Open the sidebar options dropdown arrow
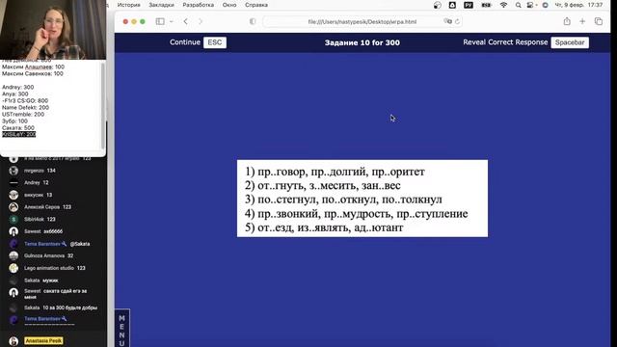 pos(172,21)
